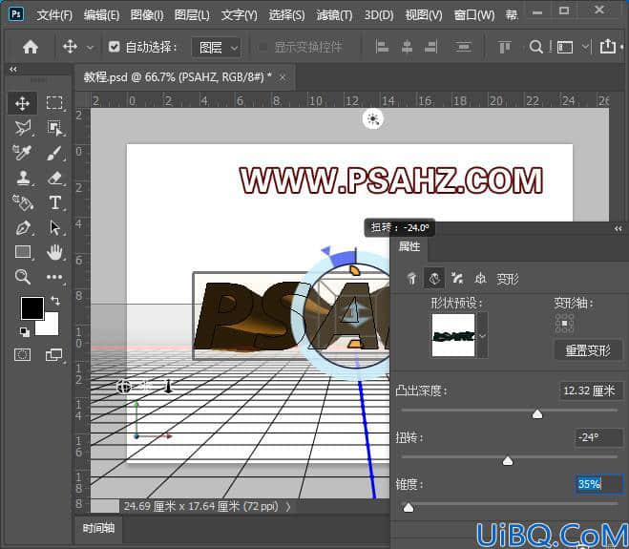Toggle the 显示变换控件 checkbox
Image resolution: width=629 pixels, height=549 pixels.
[262, 47]
